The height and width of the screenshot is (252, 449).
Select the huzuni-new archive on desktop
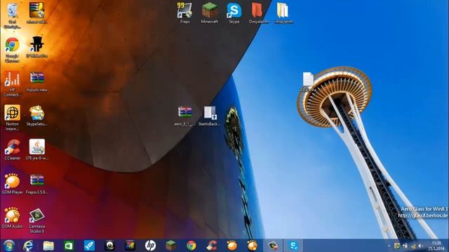tap(36, 81)
